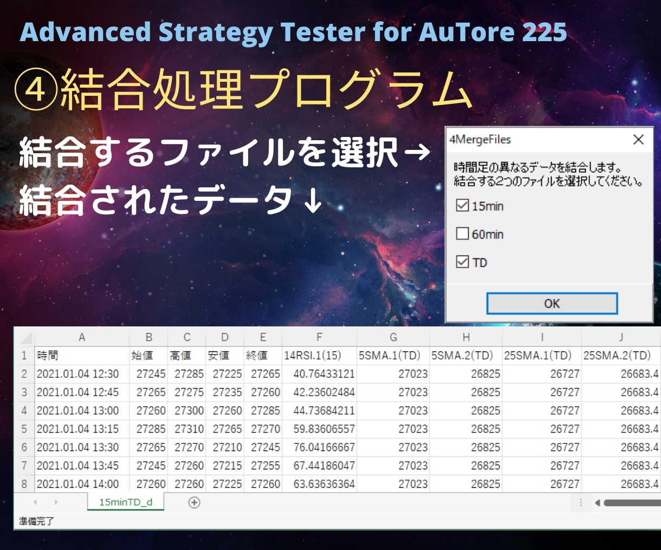This screenshot has height=550, width=661.
Task: Click the 27215 low value cell
Action: (x=224, y=466)
